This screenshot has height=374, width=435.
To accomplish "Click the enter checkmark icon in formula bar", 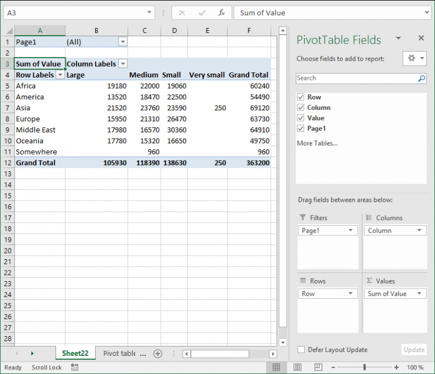I will (202, 13).
